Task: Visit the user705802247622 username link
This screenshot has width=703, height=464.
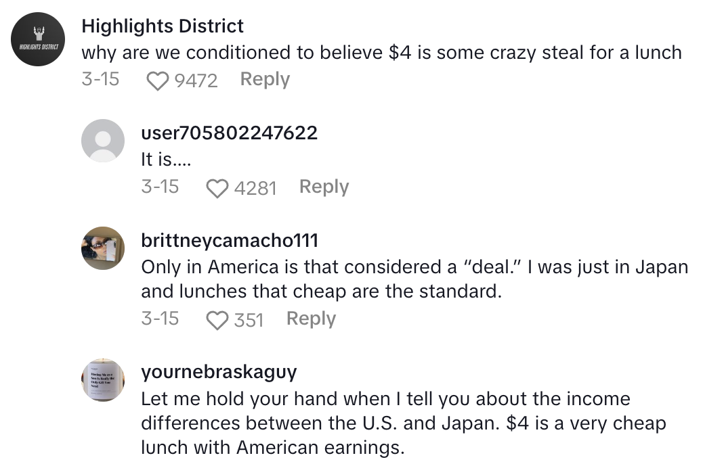Action: [x=229, y=133]
